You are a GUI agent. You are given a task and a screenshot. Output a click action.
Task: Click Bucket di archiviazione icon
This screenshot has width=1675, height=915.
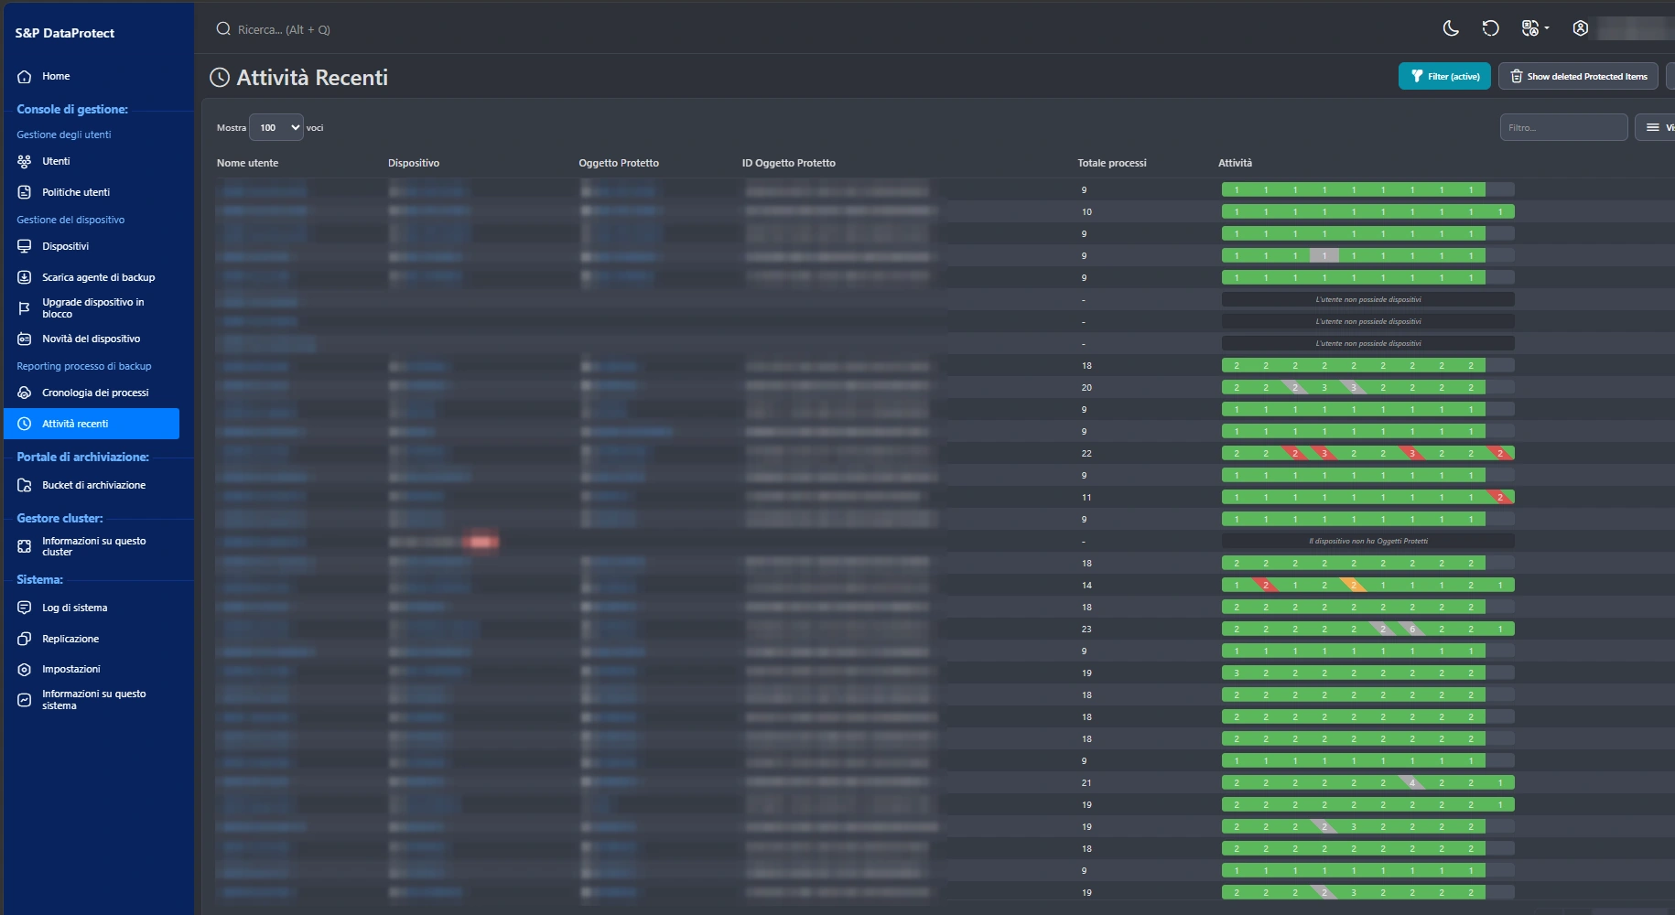point(25,485)
